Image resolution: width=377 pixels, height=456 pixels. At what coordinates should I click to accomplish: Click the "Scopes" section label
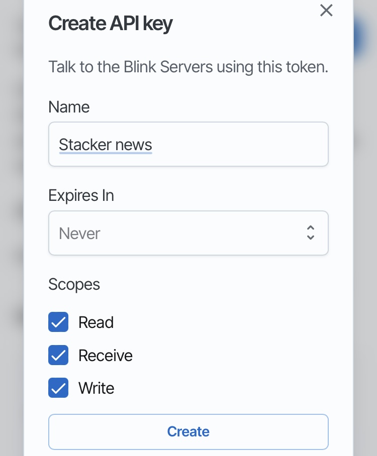coord(74,284)
